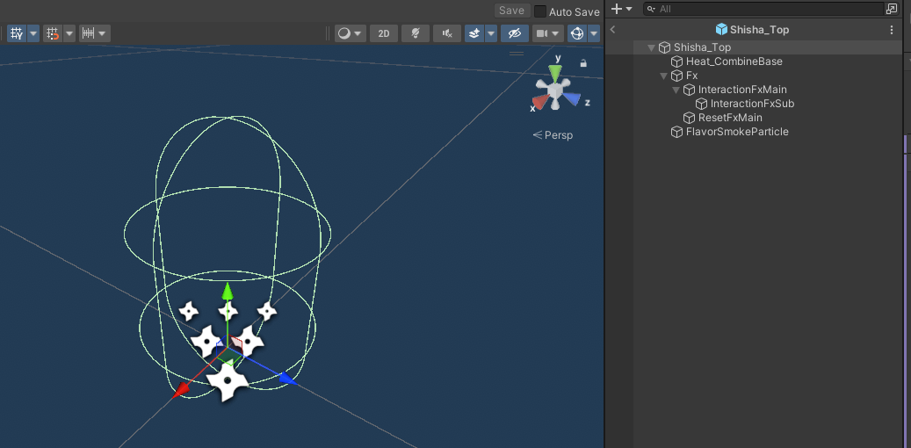This screenshot has width=911, height=448.
Task: Open gizmos options dropdown arrow
Action: pyautogui.click(x=594, y=33)
